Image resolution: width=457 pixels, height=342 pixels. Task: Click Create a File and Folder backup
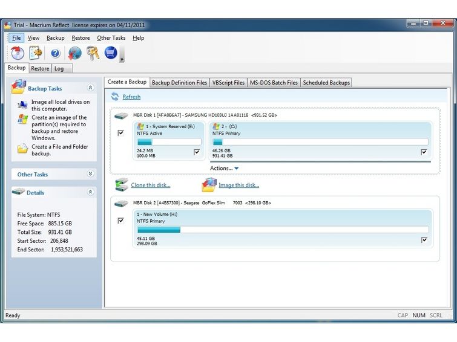click(x=60, y=150)
